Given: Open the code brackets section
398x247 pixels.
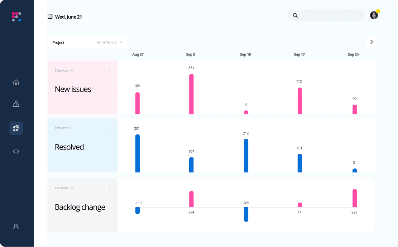Looking at the screenshot, I should pos(16,151).
